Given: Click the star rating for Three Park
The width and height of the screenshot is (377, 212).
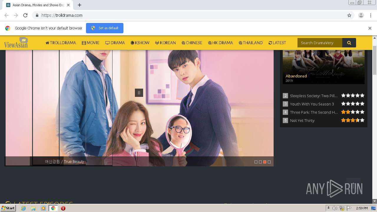Looking at the screenshot, I should 353,112.
